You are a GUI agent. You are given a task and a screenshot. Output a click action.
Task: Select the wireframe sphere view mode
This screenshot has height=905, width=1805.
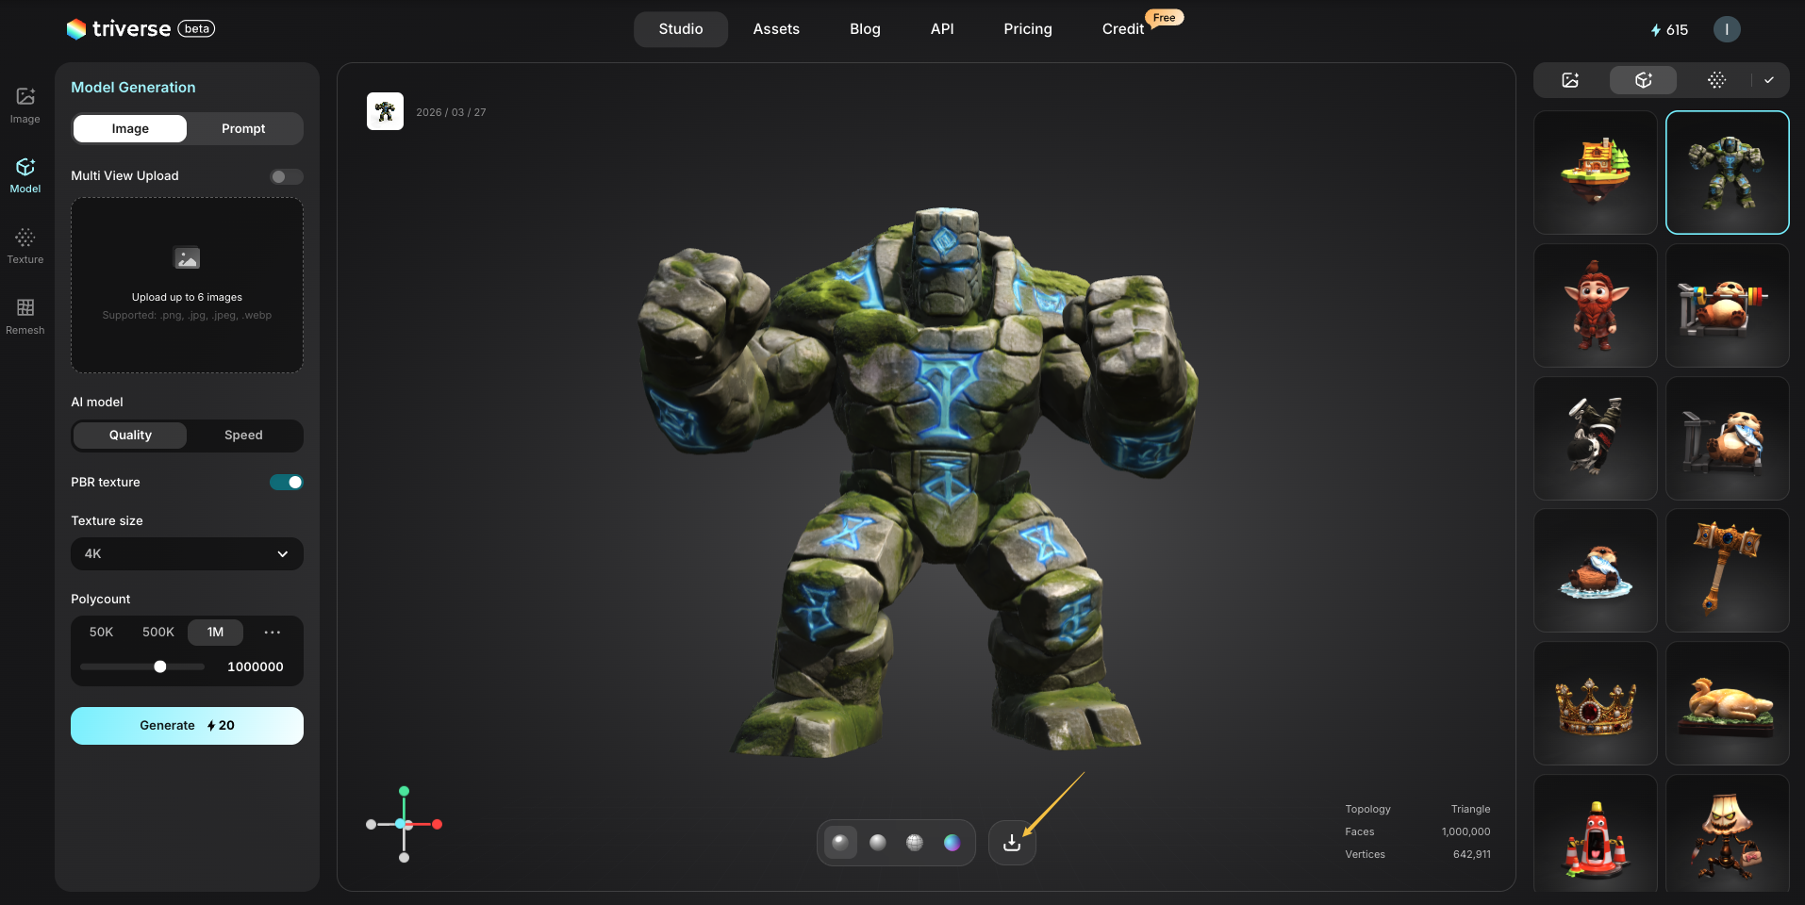click(915, 843)
